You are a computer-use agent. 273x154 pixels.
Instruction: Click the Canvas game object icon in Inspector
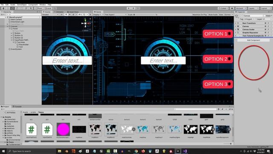[237, 16]
